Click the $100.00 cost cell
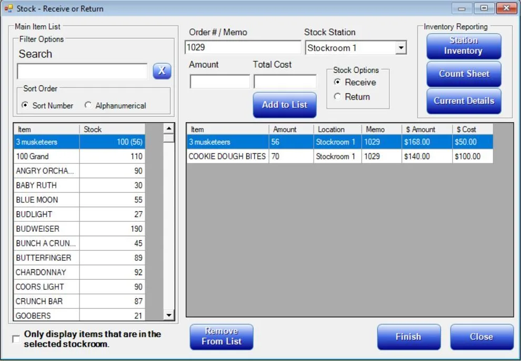Screen dimensions: 521x361 473,157
